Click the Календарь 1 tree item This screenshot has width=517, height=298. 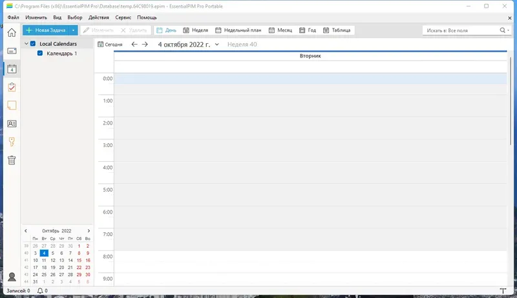(61, 54)
